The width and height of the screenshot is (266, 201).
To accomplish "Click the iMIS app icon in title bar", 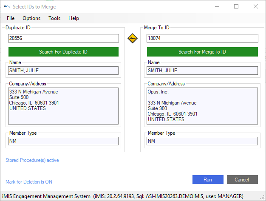I will [6, 7].
